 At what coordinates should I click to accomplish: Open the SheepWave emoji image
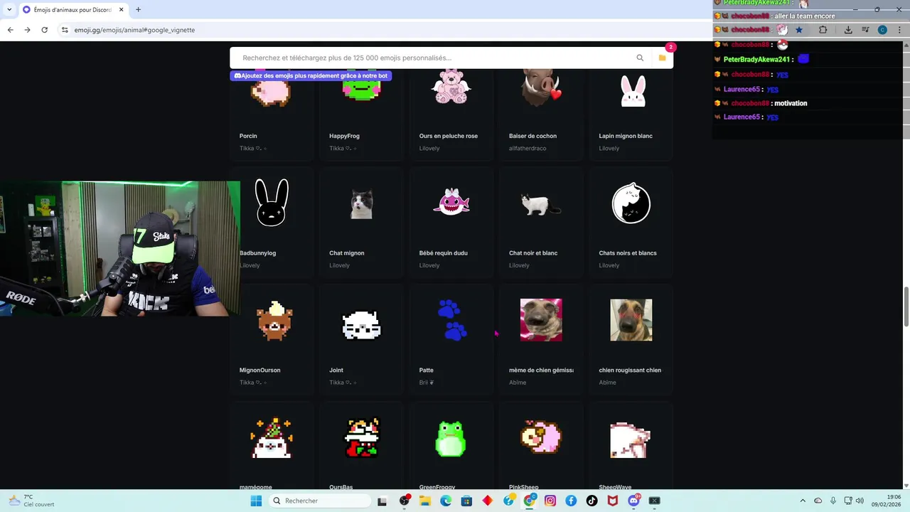click(631, 439)
